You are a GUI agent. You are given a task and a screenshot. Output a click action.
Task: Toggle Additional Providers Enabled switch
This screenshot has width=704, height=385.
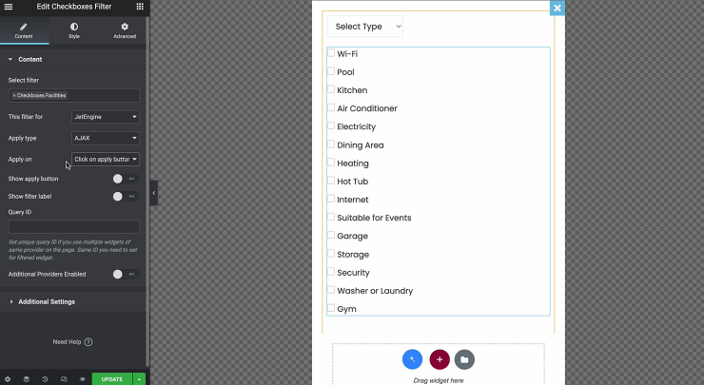126,274
